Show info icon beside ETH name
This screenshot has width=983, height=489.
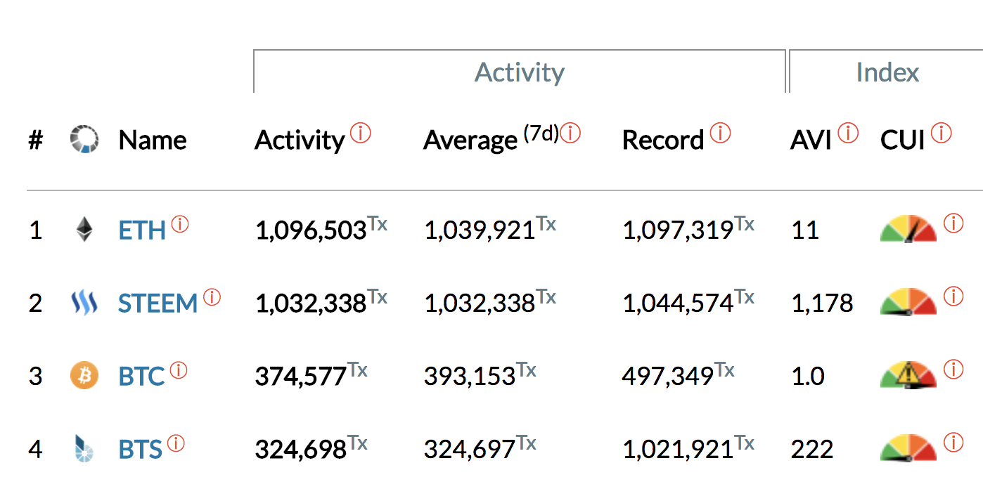coord(180,224)
